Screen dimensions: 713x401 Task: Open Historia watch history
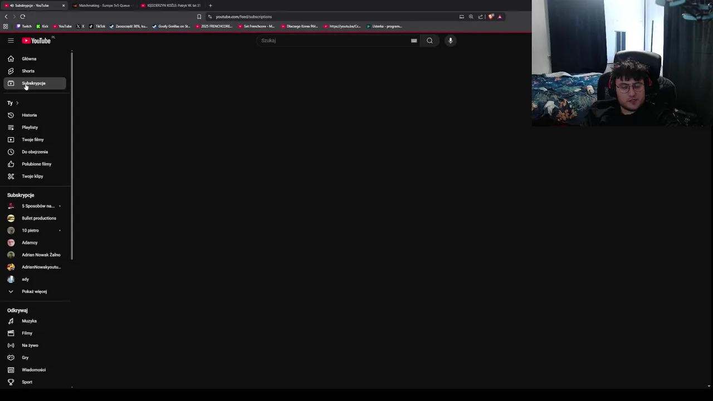click(x=35, y=115)
